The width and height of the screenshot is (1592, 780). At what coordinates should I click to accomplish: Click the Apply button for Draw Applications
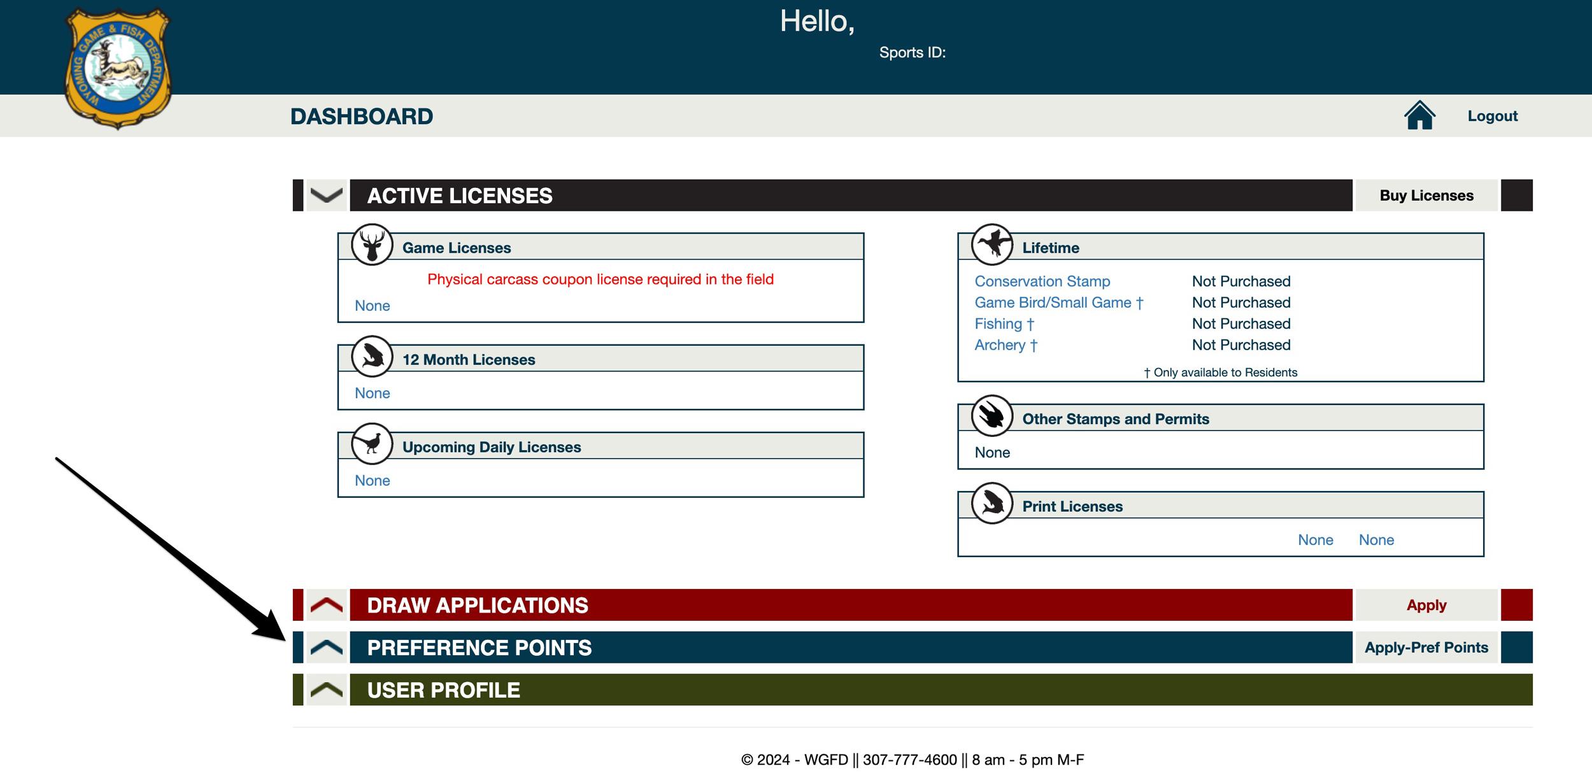pyautogui.click(x=1427, y=606)
